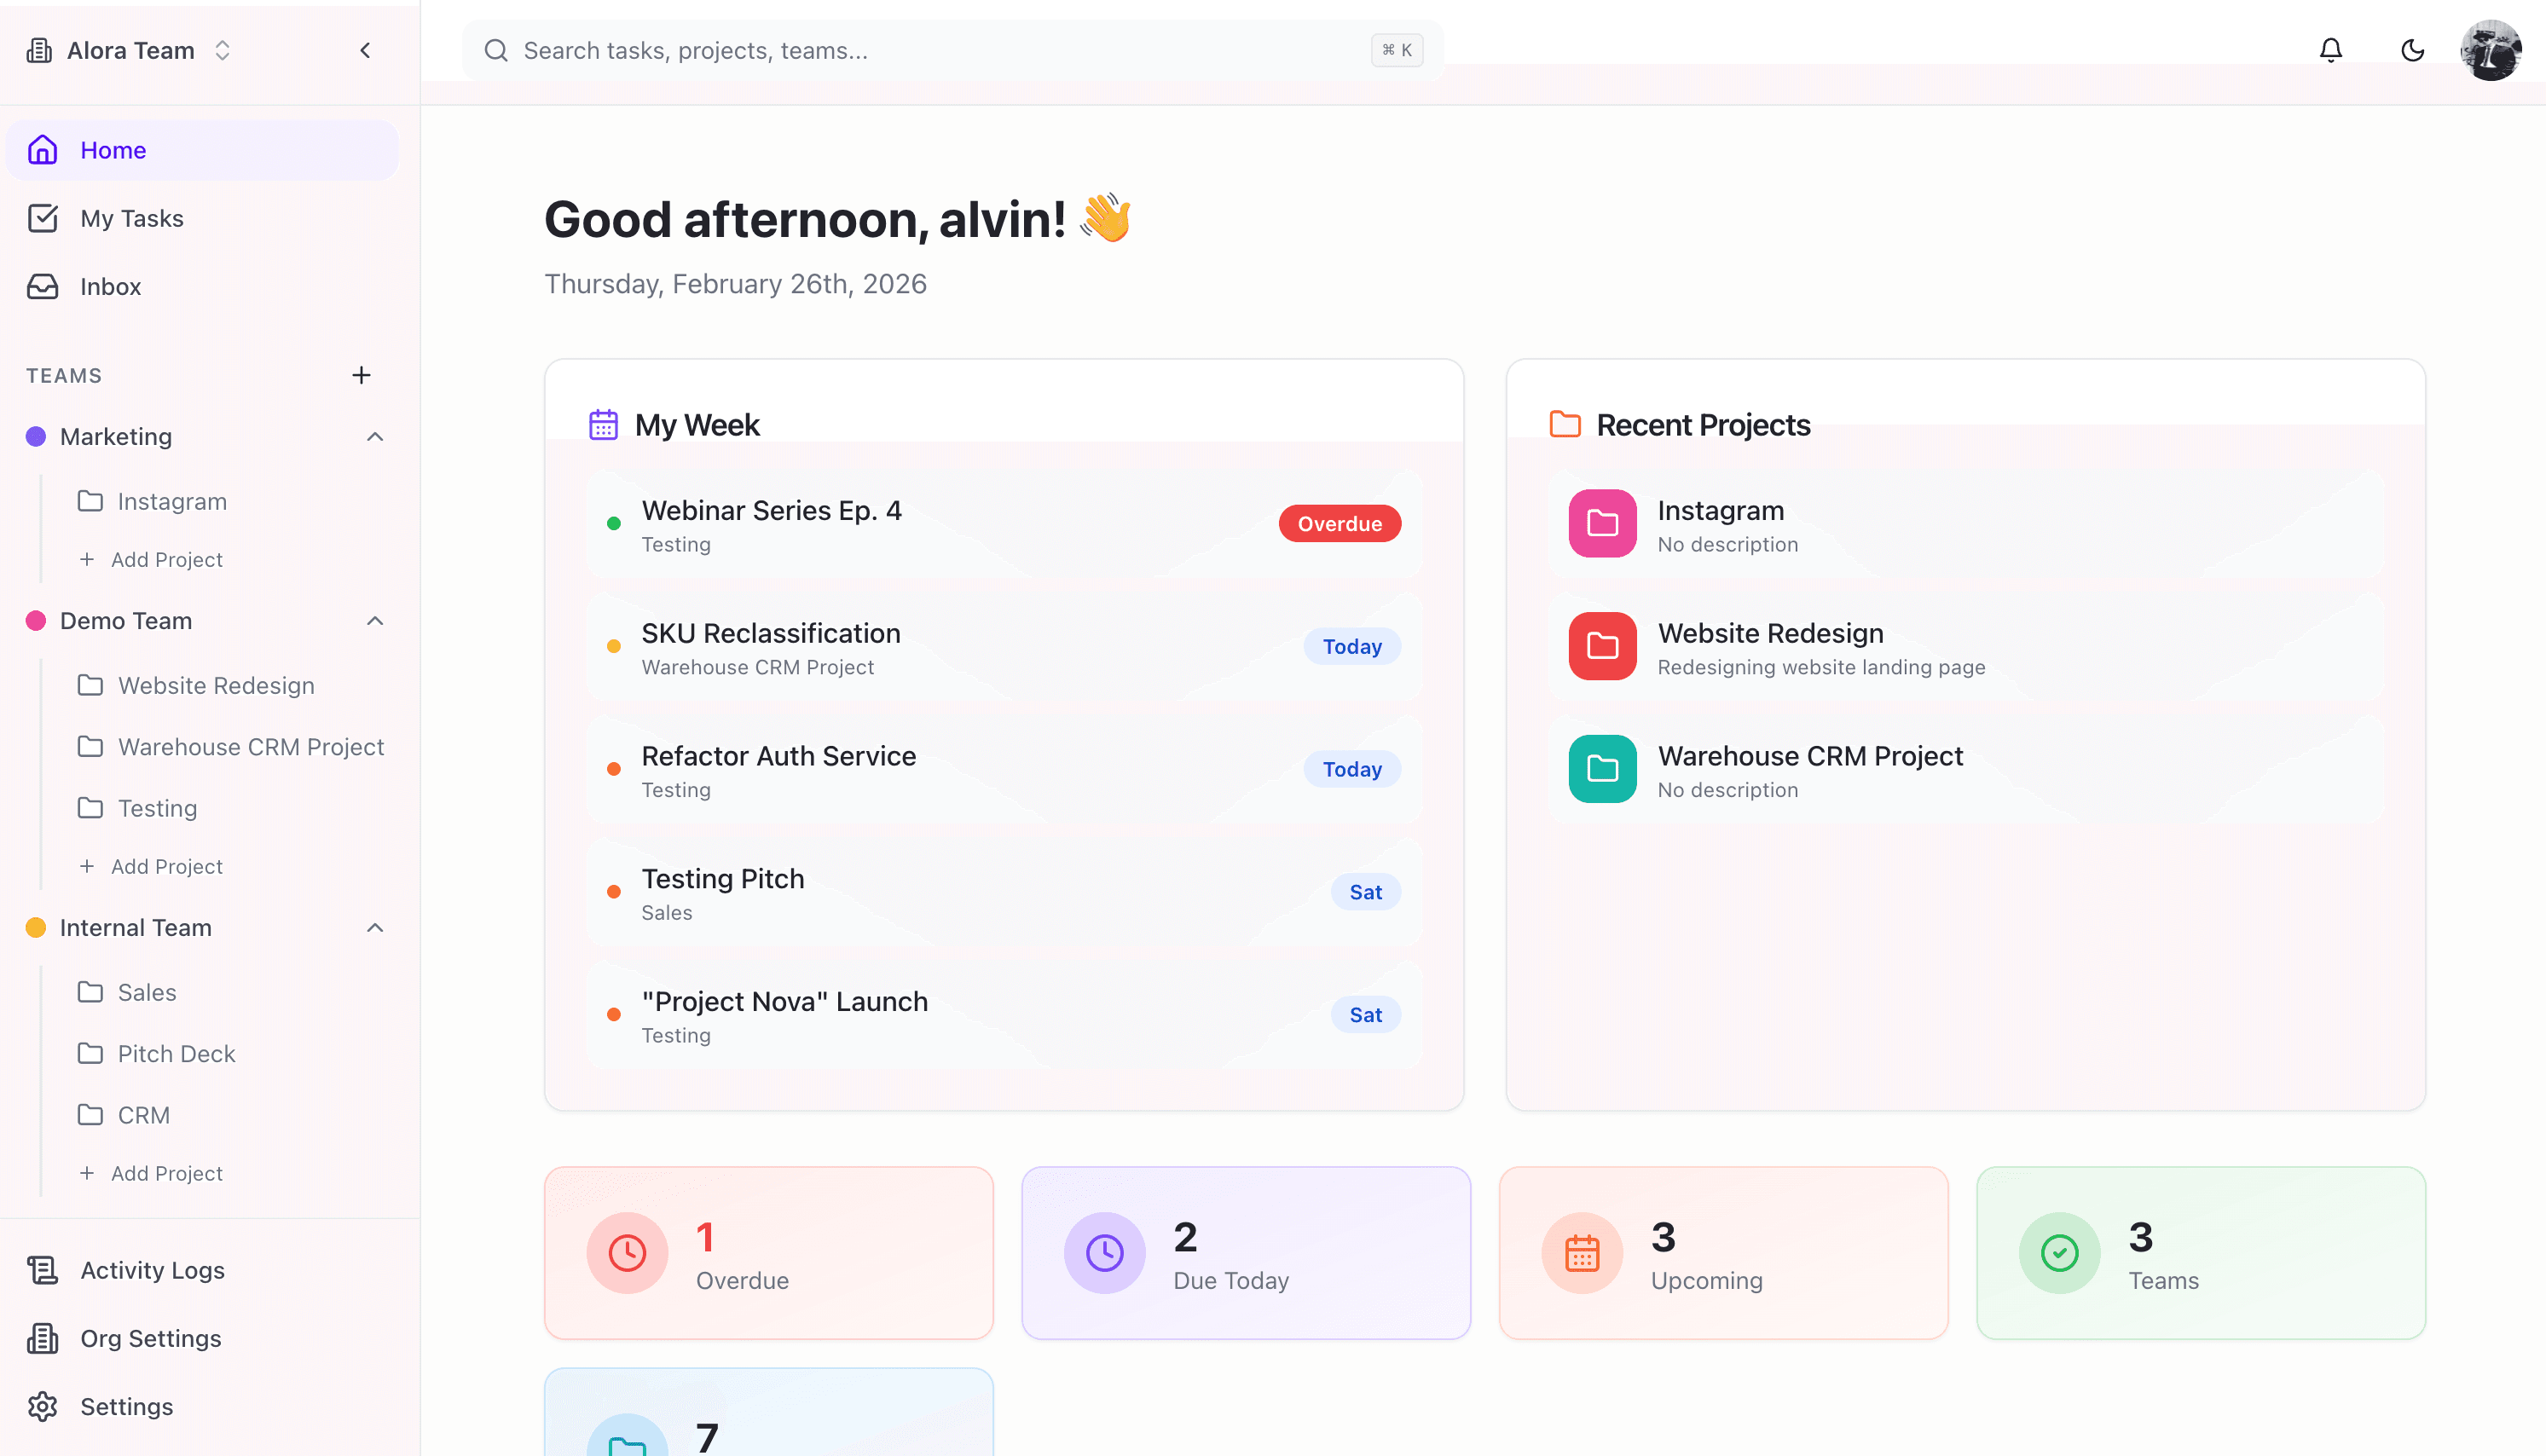
Task: Open Activity Logs in the sidebar
Action: click(x=152, y=1270)
